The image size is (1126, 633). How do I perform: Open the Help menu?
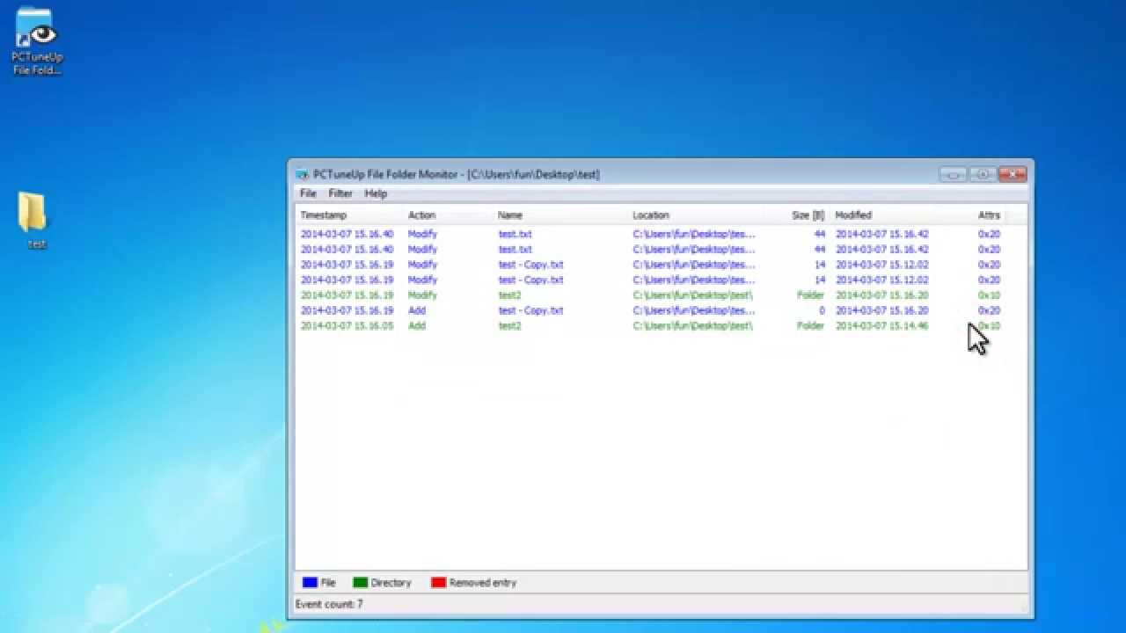[376, 193]
